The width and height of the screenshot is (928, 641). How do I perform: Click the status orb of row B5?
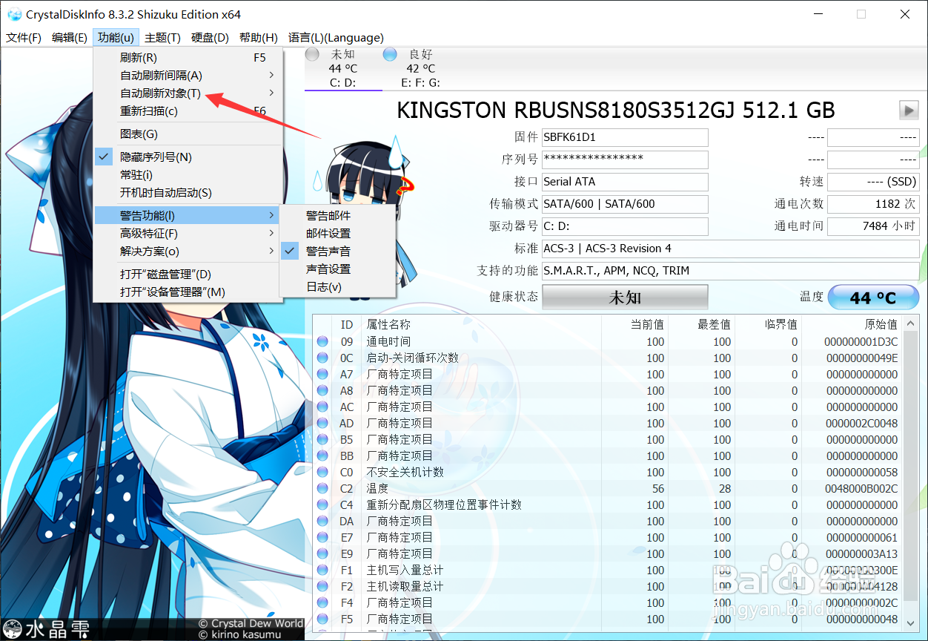coord(322,440)
